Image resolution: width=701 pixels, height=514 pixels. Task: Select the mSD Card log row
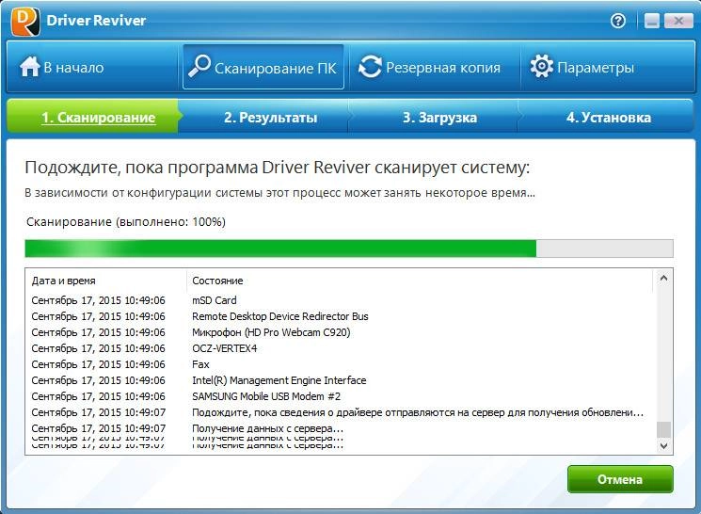(x=340, y=300)
